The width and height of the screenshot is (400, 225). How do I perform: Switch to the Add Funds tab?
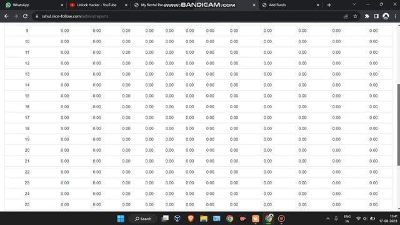[x=290, y=5]
